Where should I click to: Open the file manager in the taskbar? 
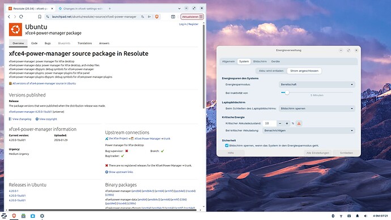[x=23, y=216]
